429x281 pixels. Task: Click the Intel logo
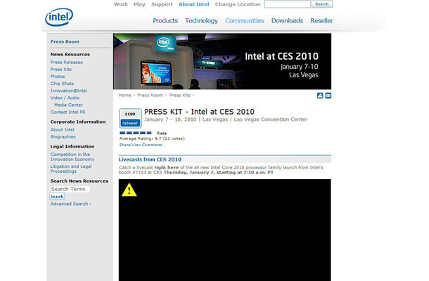[59, 17]
